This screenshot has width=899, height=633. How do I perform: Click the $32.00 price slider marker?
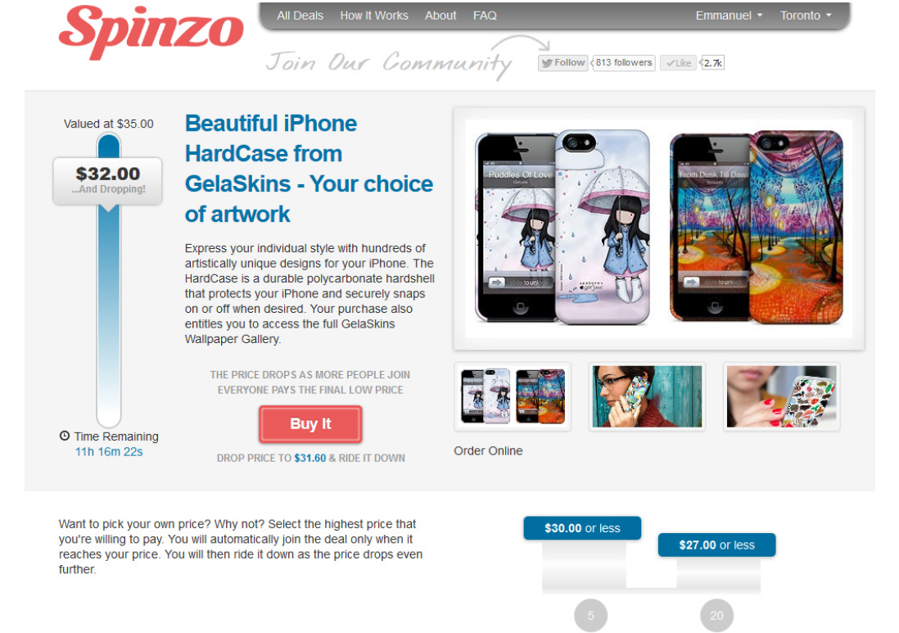108,181
